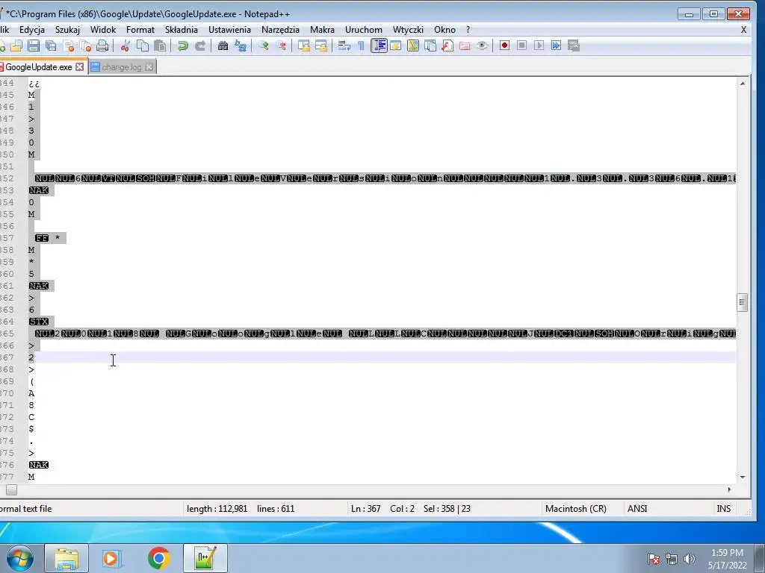Open the Okno menu
The height and width of the screenshot is (573, 765).
(445, 30)
